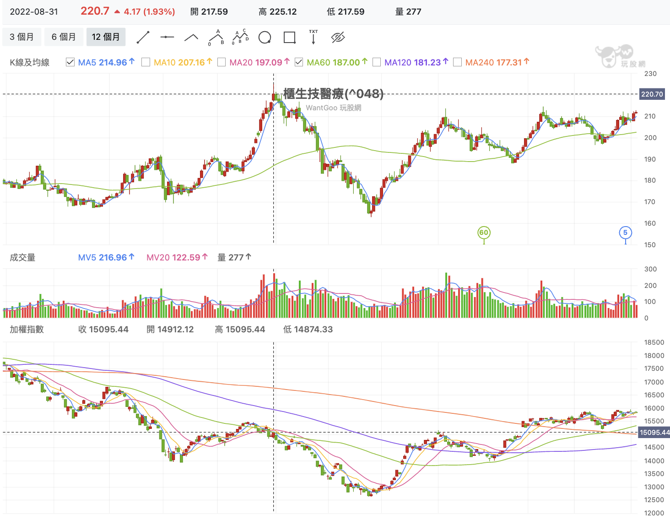Click the MA20 197.09 value label
670x520 pixels.
point(259,62)
